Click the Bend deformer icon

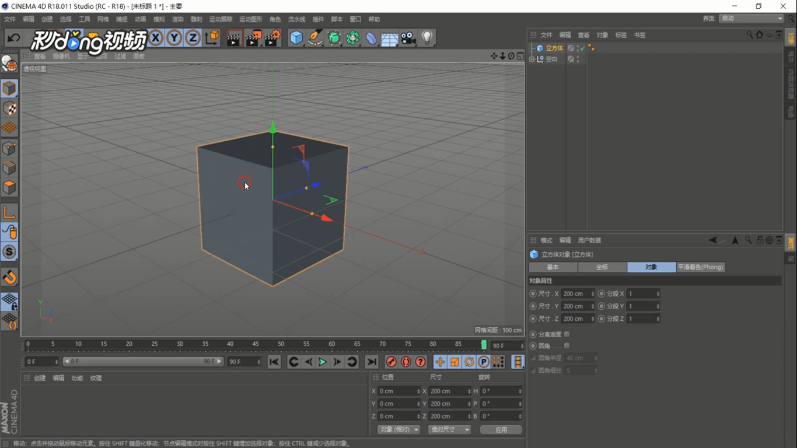(x=371, y=38)
